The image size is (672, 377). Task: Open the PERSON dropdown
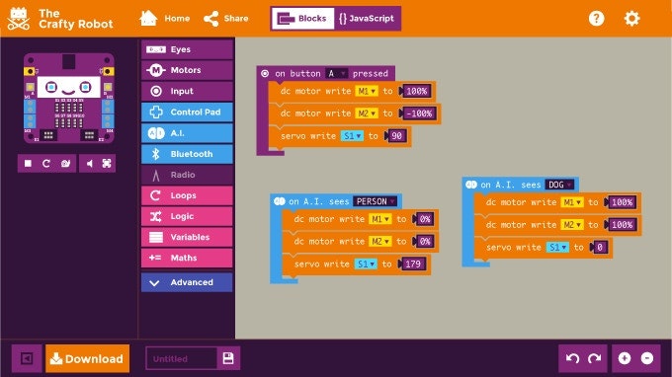375,201
